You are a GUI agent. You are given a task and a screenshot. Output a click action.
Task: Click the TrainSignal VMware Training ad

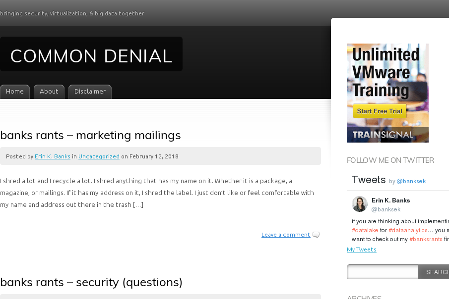point(387,74)
